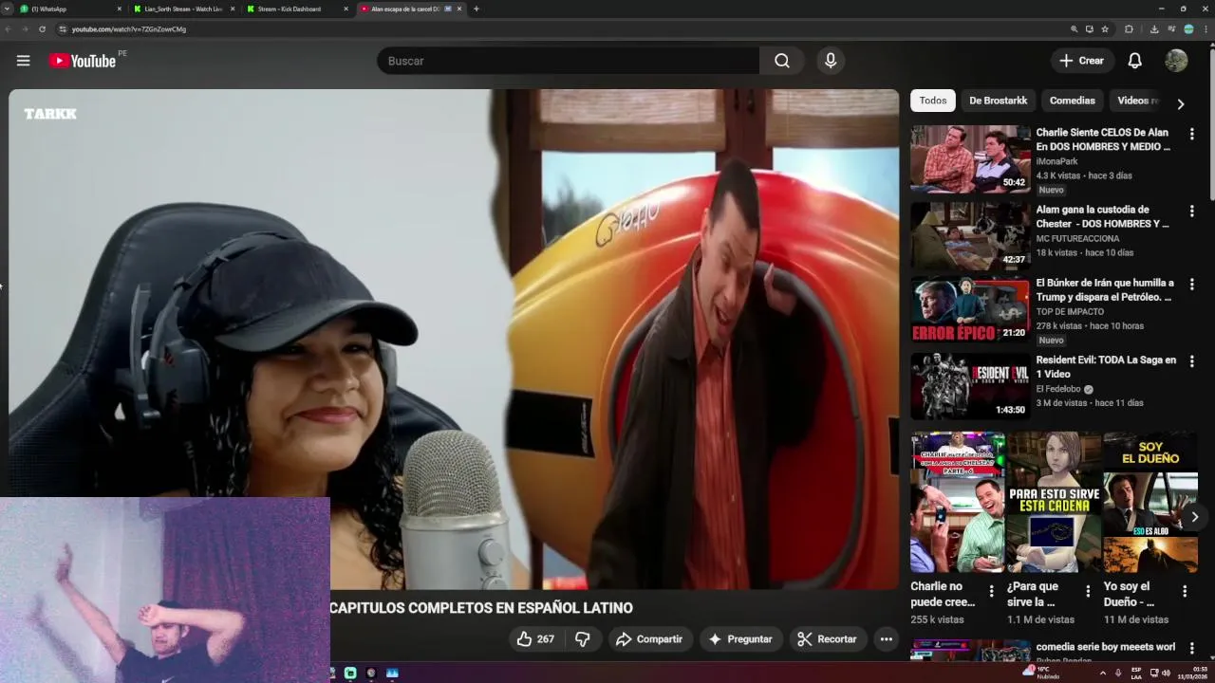Click install app icon in address bar
Image resolution: width=1215 pixels, height=683 pixels.
click(x=1090, y=29)
